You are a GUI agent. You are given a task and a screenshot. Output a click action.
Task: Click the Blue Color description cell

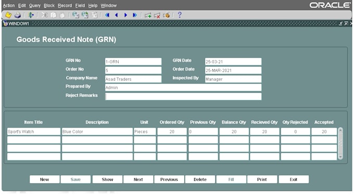tap(97, 132)
